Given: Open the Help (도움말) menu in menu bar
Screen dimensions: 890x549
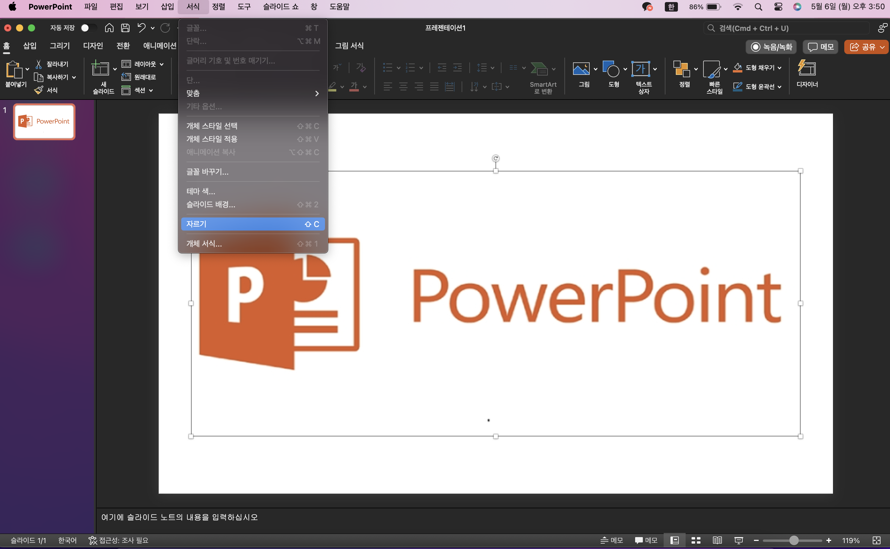Looking at the screenshot, I should coord(339,7).
